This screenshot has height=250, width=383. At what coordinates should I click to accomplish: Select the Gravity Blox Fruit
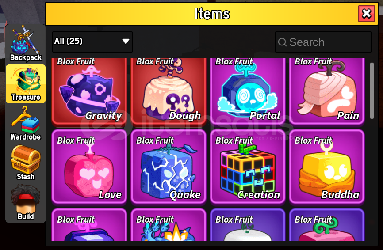coord(89,90)
